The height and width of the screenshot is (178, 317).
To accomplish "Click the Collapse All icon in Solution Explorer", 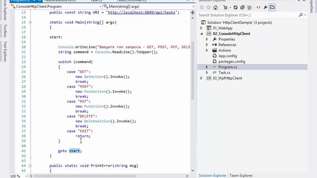I will point(242,7).
